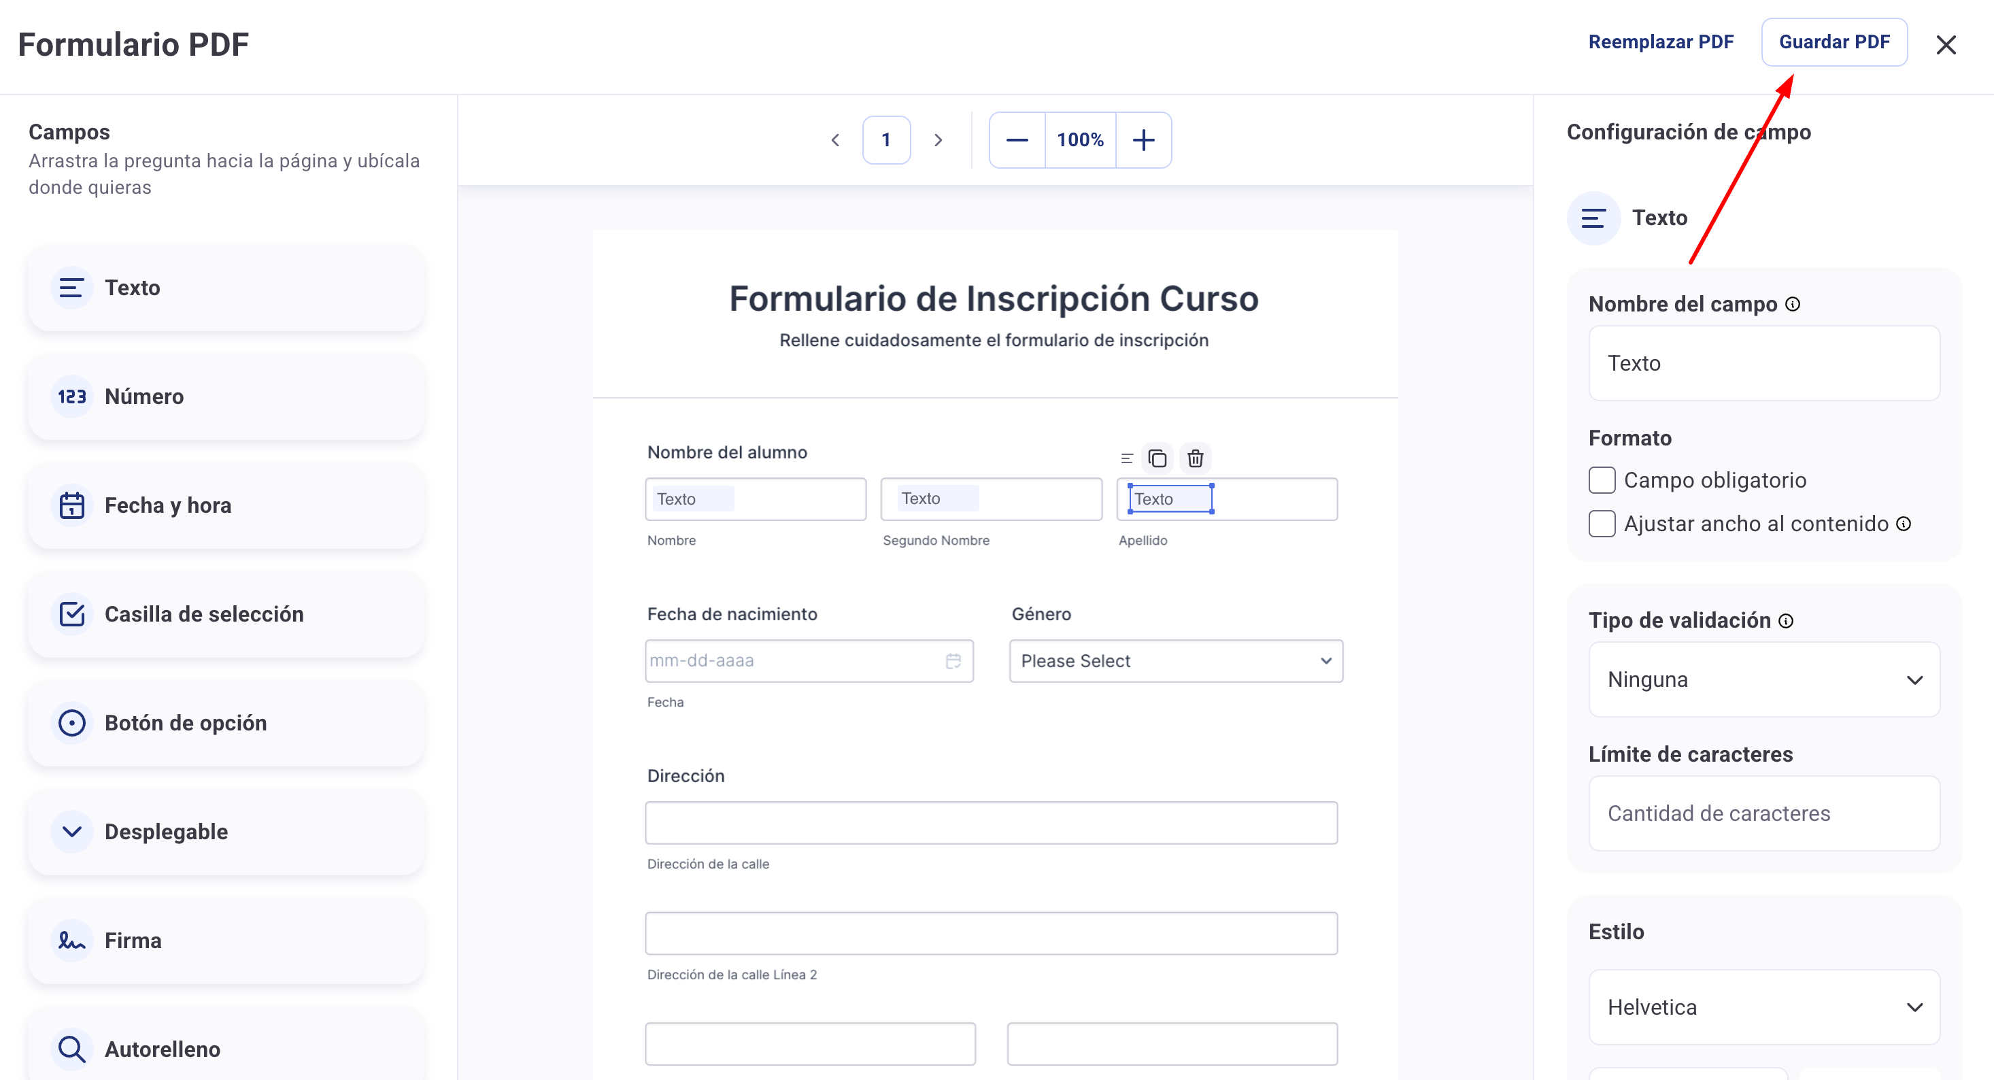The height and width of the screenshot is (1080, 1994).
Task: Select the Casilla de selección field type
Action: tap(226, 615)
